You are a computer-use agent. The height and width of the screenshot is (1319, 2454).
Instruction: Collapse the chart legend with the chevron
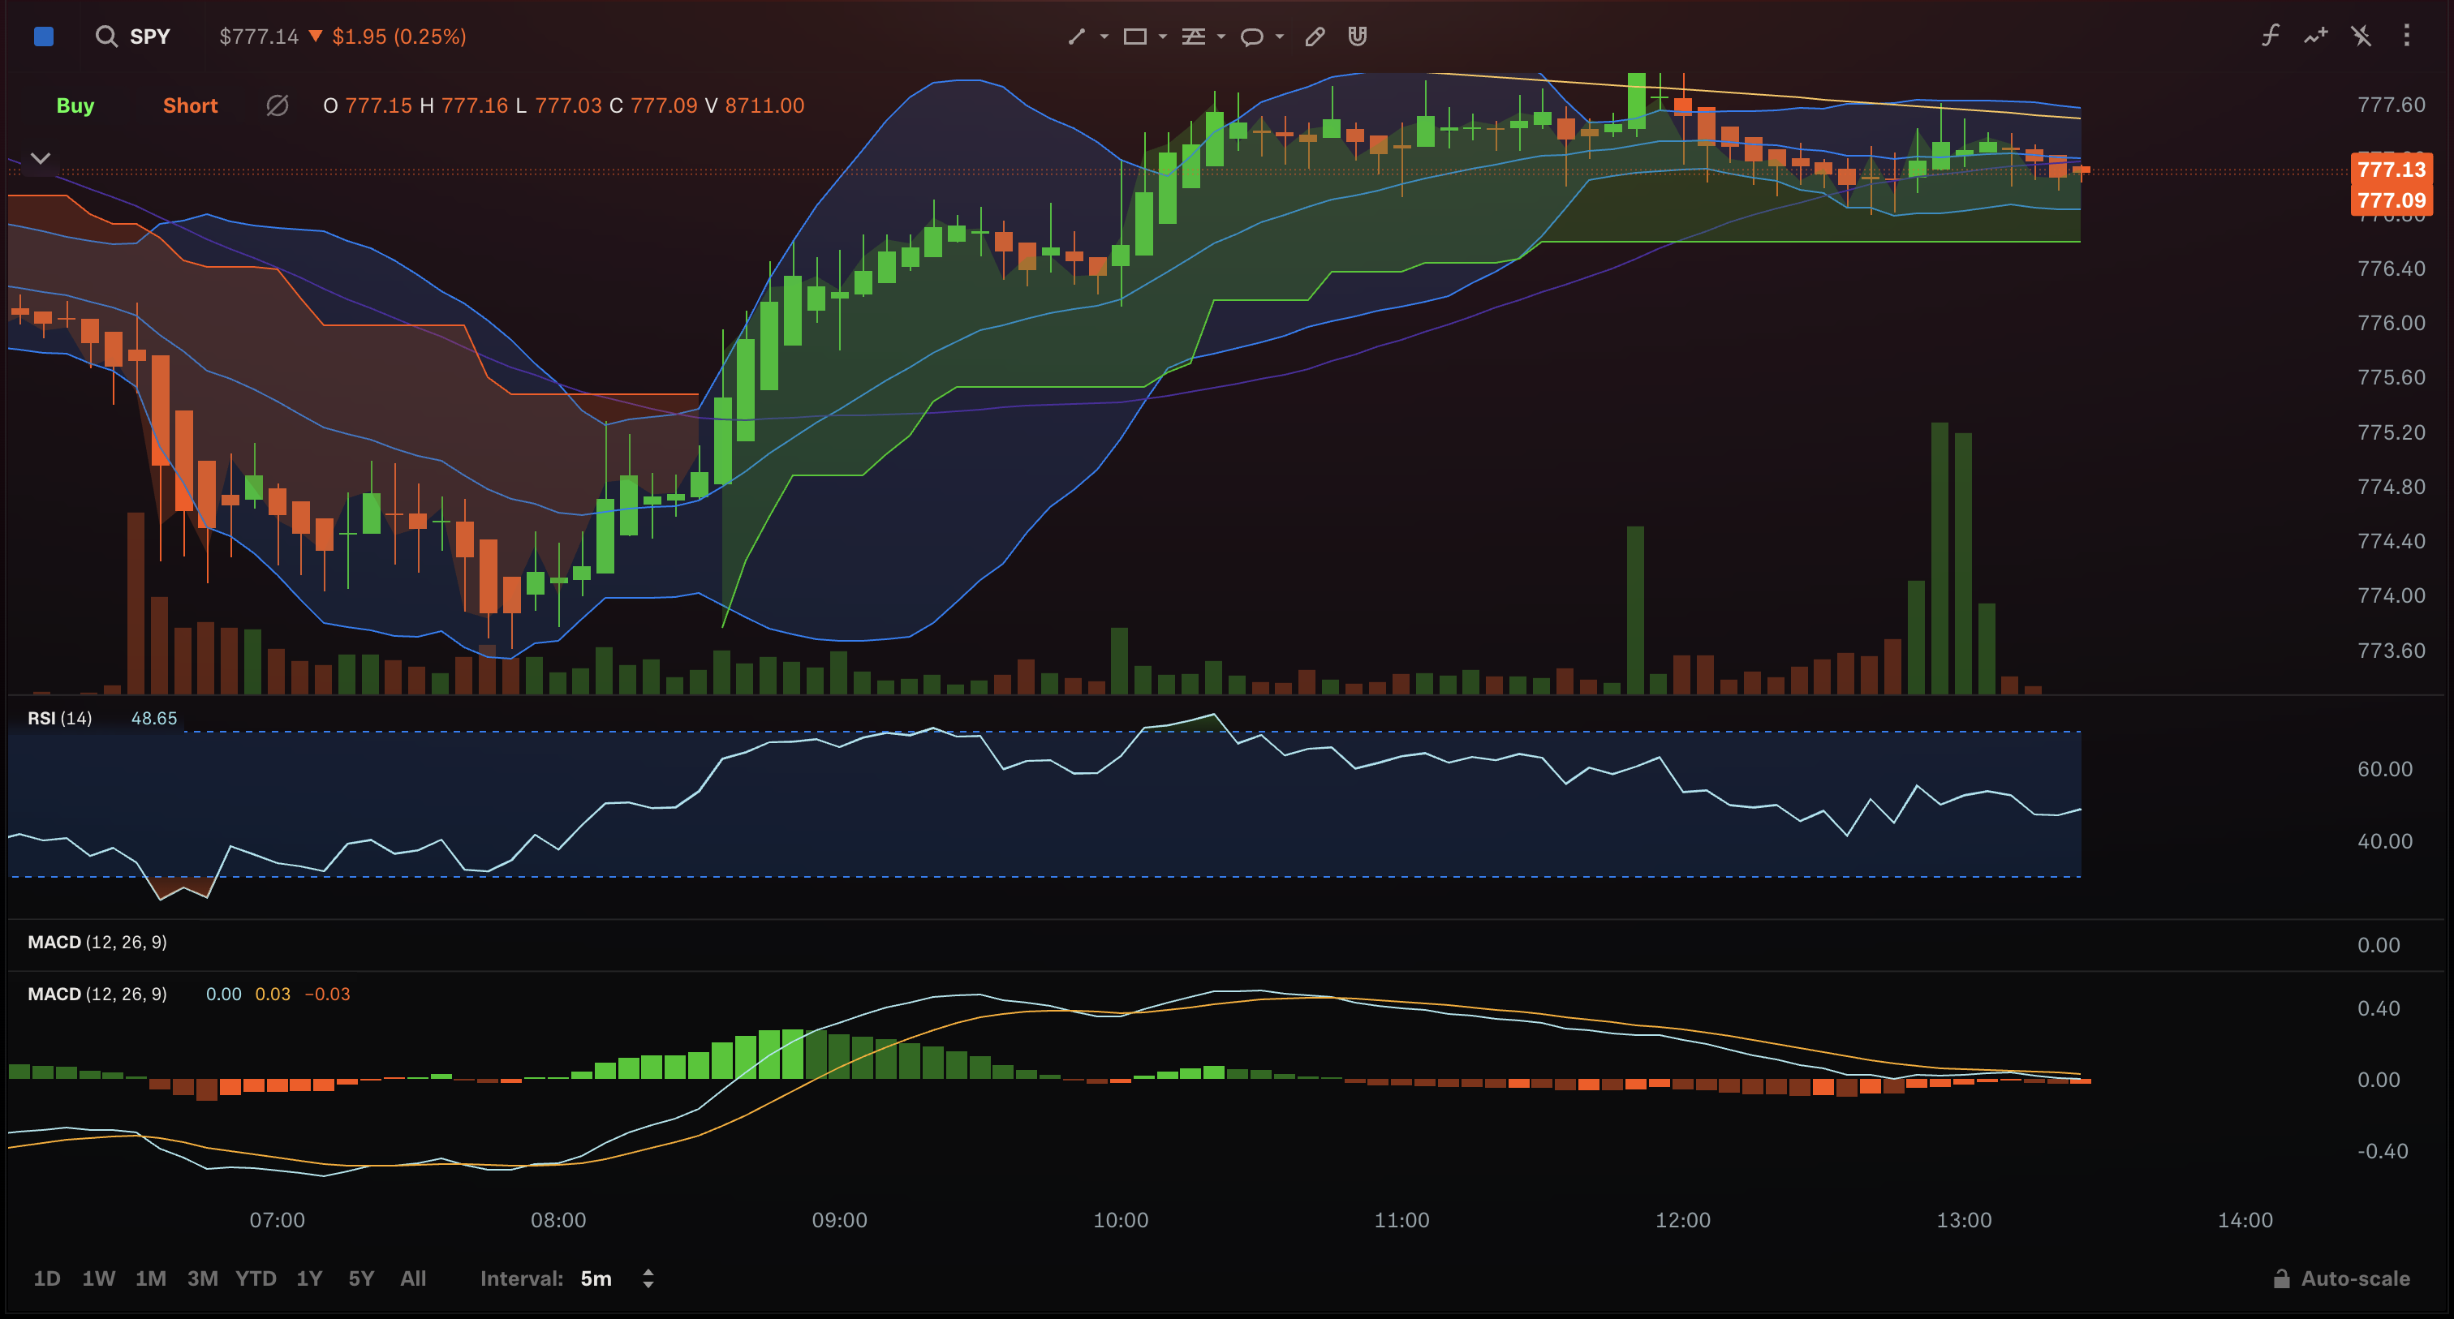pyautogui.click(x=40, y=158)
